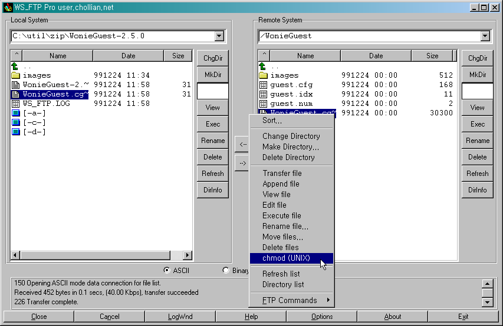The height and width of the screenshot is (326, 503).
Task: Click the About button
Action: (x=393, y=317)
